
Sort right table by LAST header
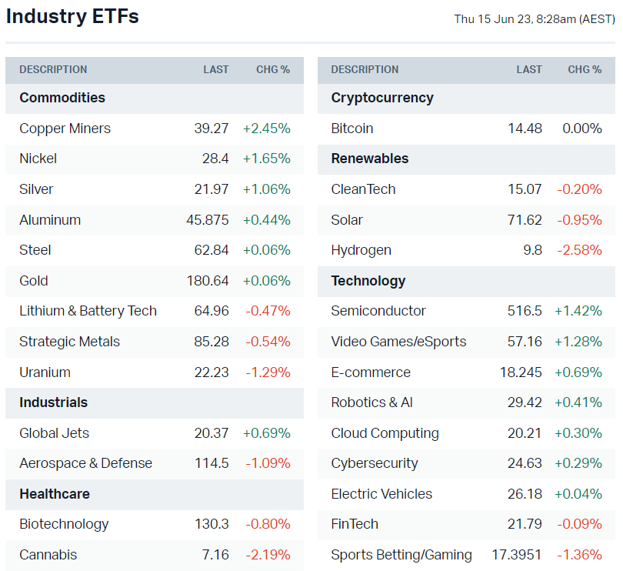click(529, 69)
